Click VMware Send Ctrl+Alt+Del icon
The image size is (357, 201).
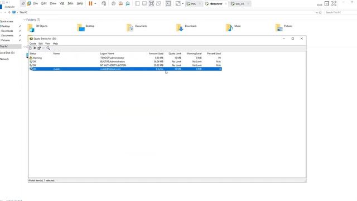104,3
